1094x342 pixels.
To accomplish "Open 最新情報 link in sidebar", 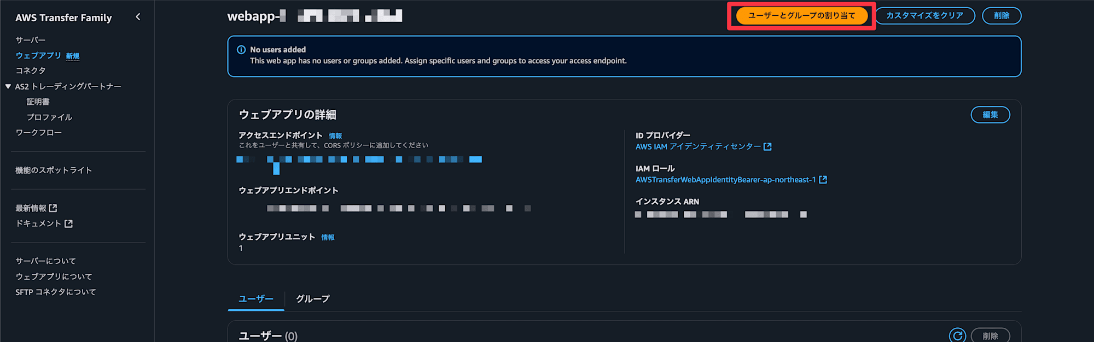I will click(31, 208).
